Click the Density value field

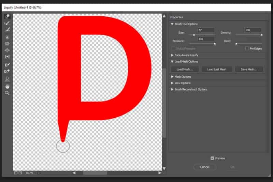point(253,30)
